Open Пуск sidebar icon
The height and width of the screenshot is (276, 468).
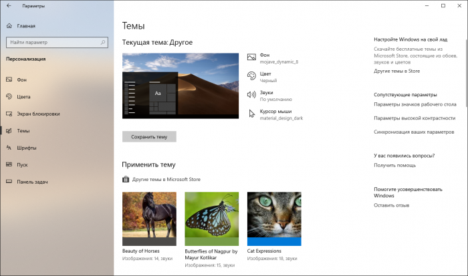(x=9, y=164)
